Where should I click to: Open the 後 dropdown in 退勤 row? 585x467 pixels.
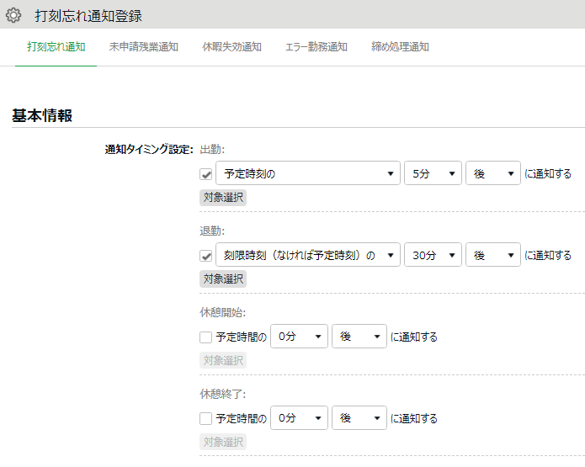(493, 256)
